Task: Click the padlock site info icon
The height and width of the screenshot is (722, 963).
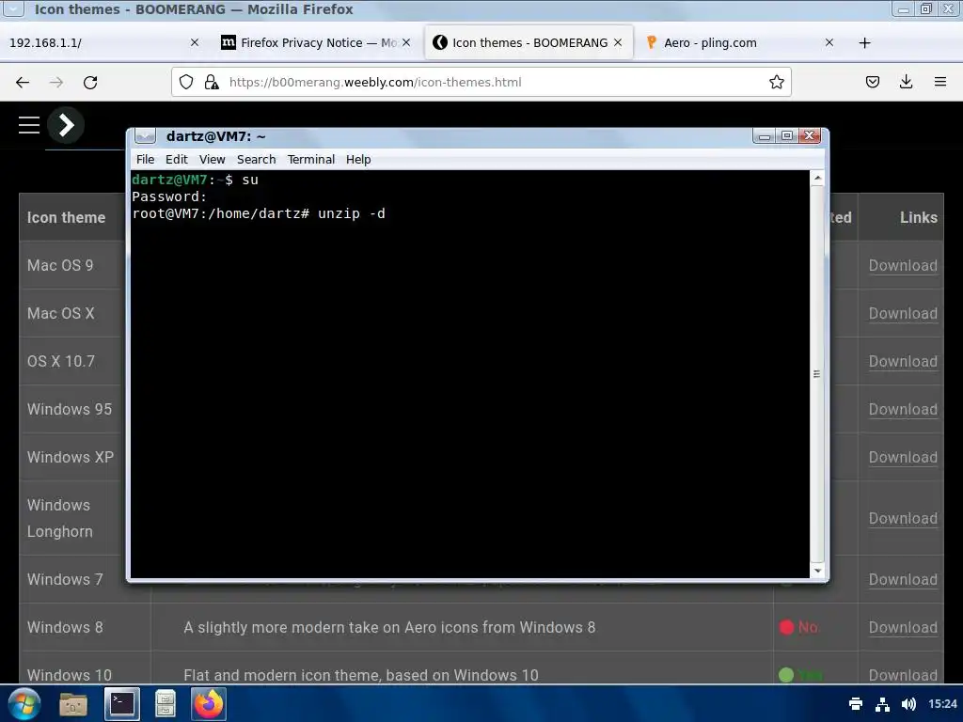Action: 212,83
